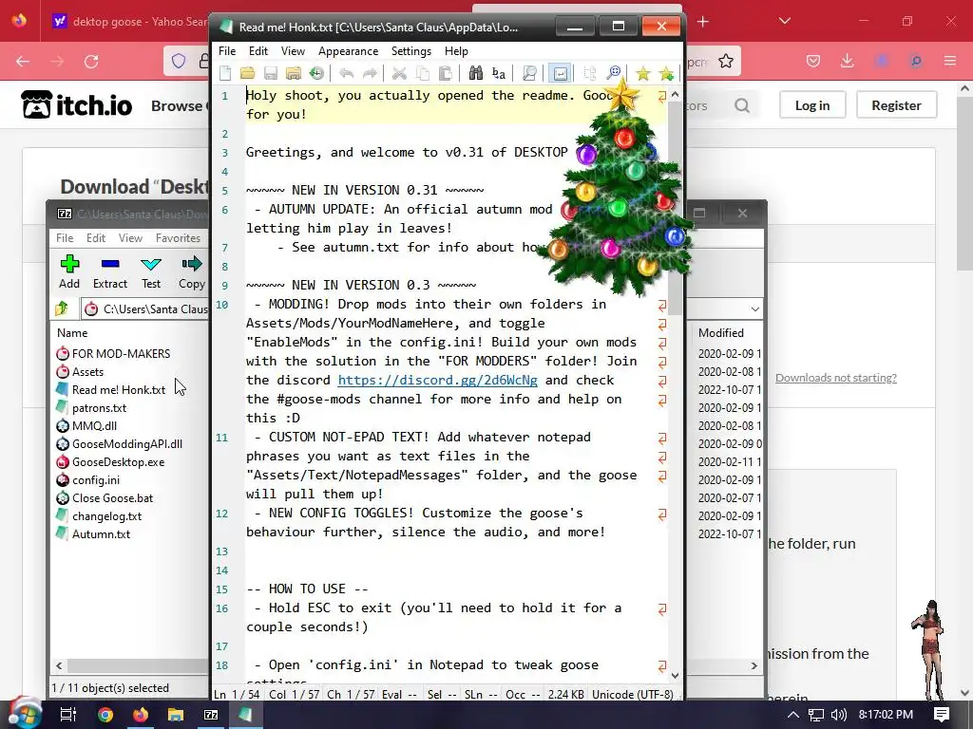Open the View menu in the text editor
This screenshot has height=729, width=973.
click(x=293, y=51)
